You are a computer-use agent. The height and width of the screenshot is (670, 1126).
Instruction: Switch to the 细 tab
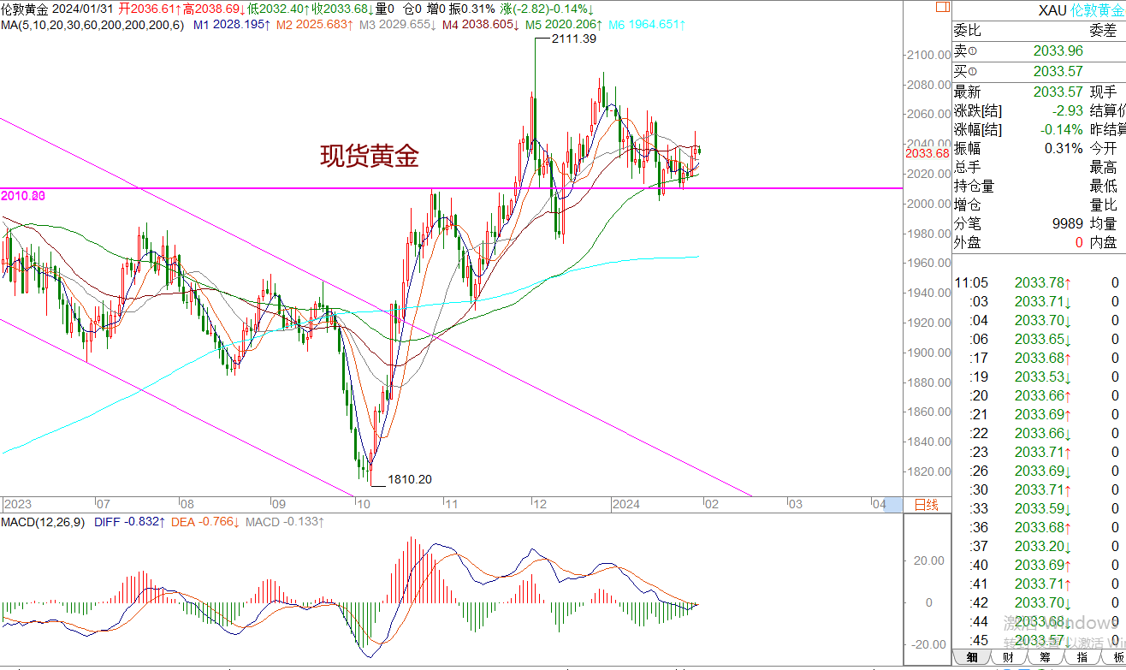(972, 657)
